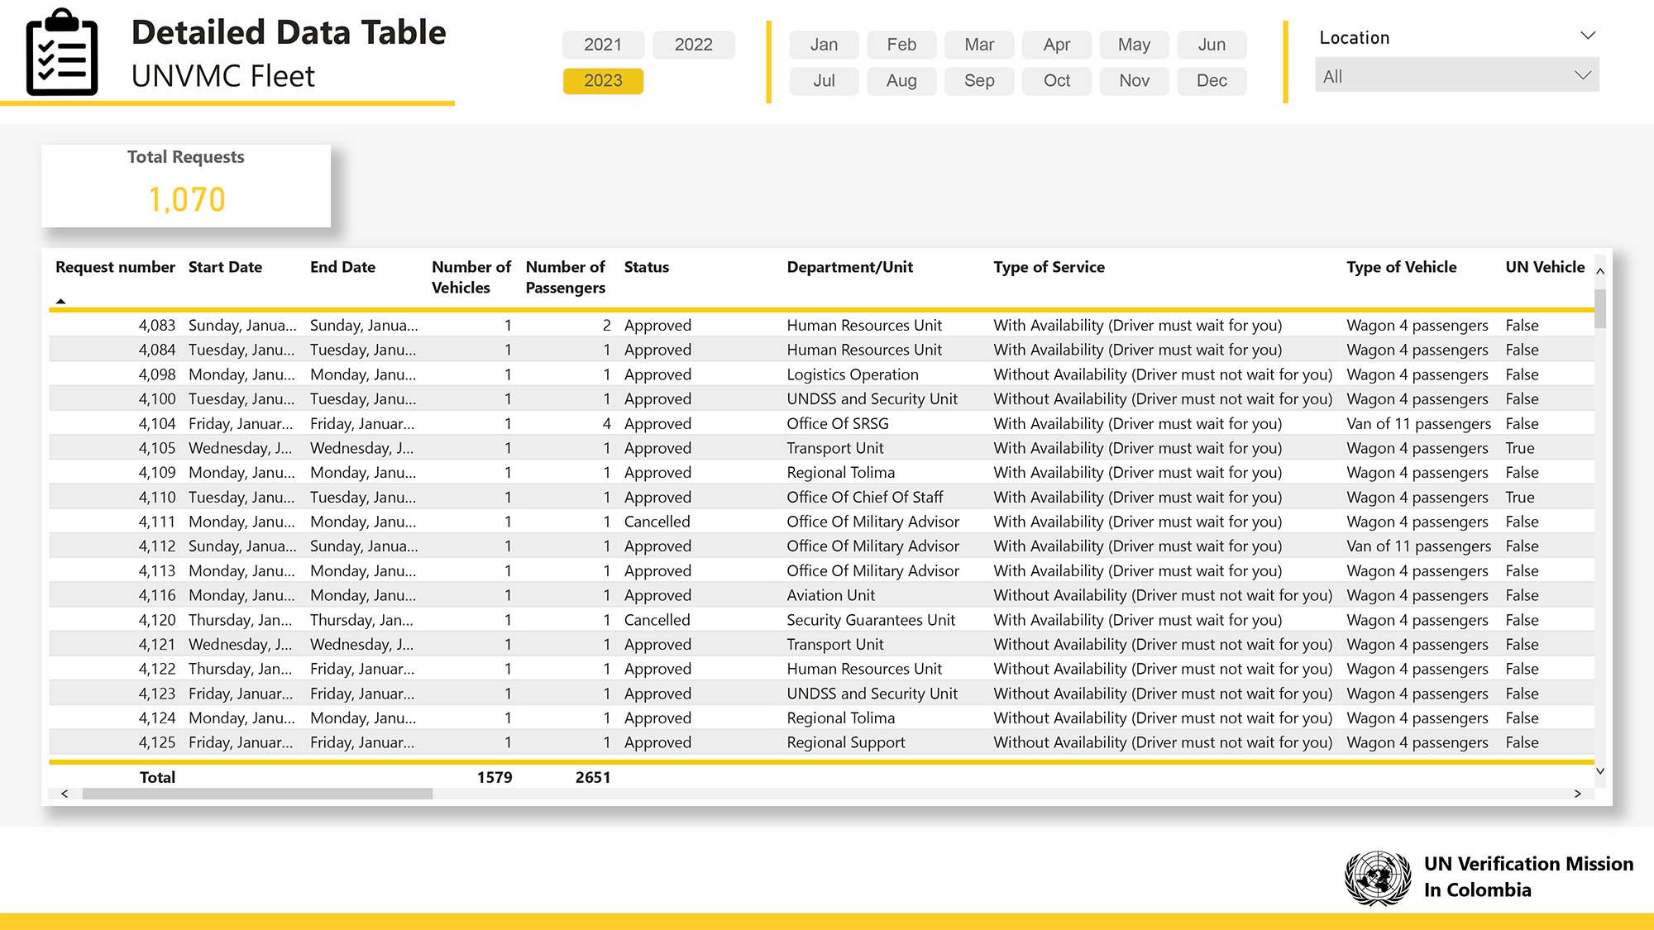Click 'Office Of SRSG' department cell
Image resolution: width=1654 pixels, height=930 pixels.
pyautogui.click(x=838, y=423)
